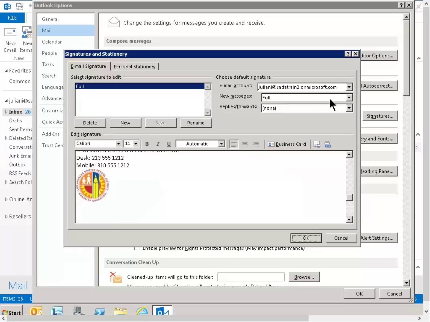
Task: Apply italic formatting to the signature text
Action: coord(158,144)
